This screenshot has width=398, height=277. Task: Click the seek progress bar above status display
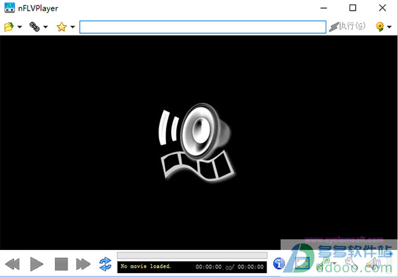(192, 255)
